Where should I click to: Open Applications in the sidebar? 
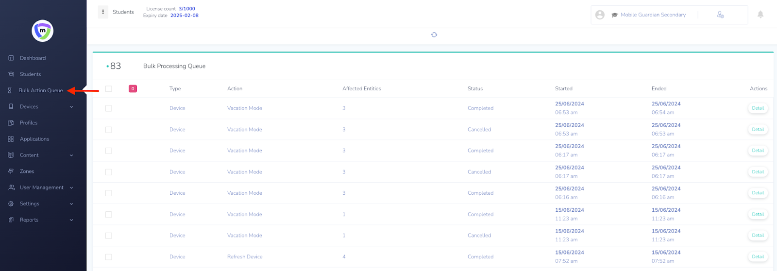(34, 139)
